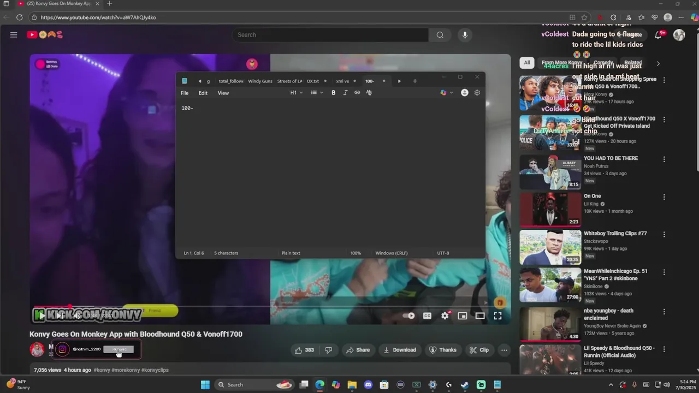Open Copilot dropdown in Notepad
Viewport: 699px width, 393px height.
coord(447,93)
